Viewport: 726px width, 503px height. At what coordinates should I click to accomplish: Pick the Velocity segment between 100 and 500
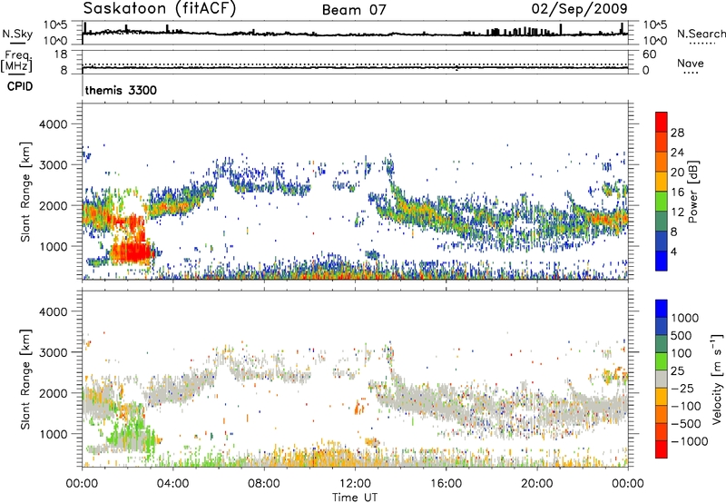click(x=662, y=344)
